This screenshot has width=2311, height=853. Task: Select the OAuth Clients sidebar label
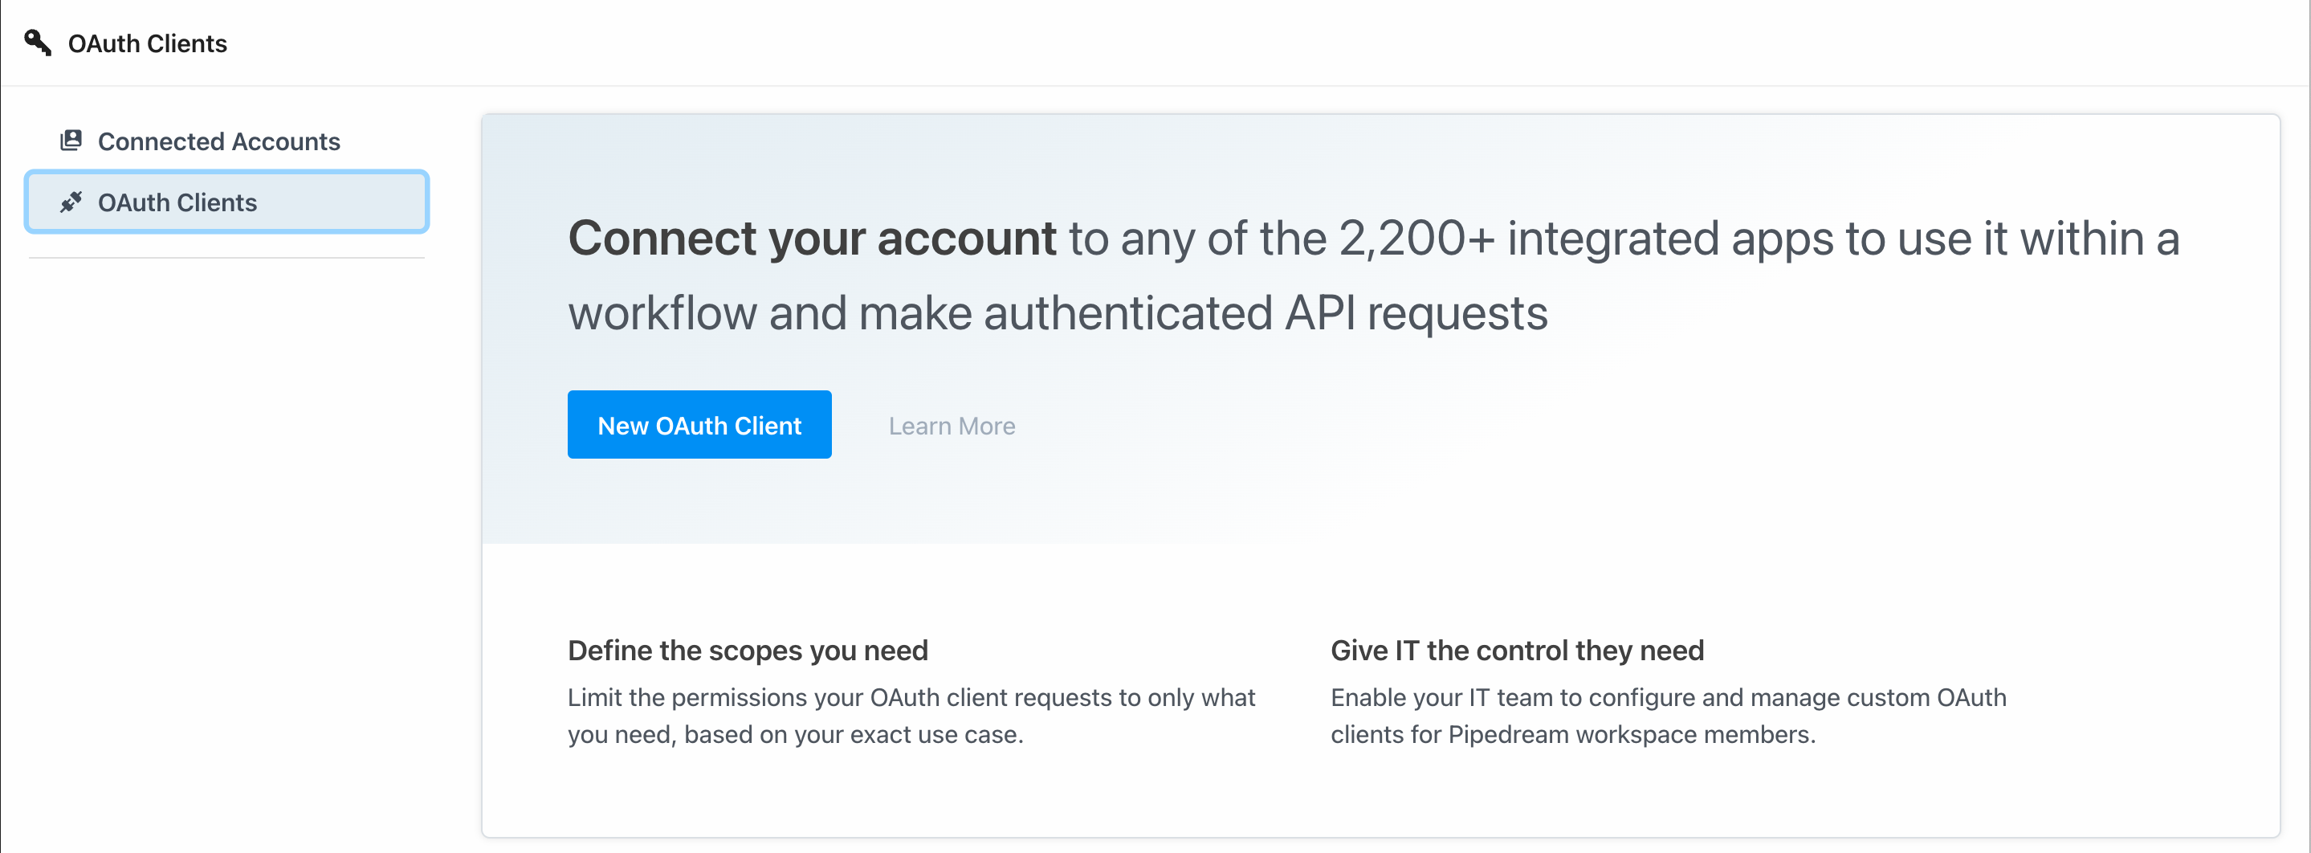pyautogui.click(x=177, y=202)
